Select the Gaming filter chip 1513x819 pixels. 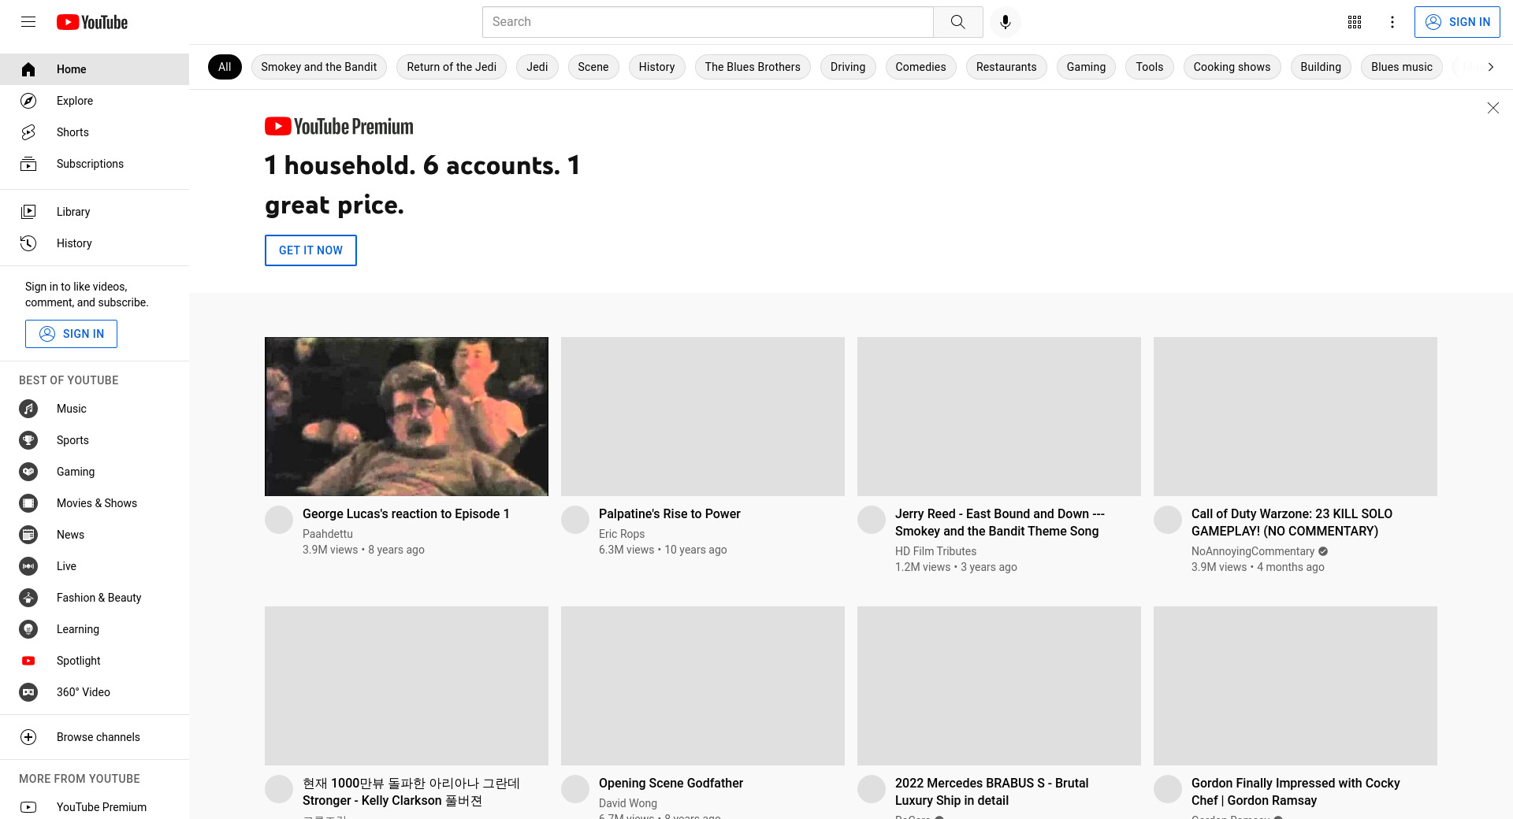click(1086, 67)
